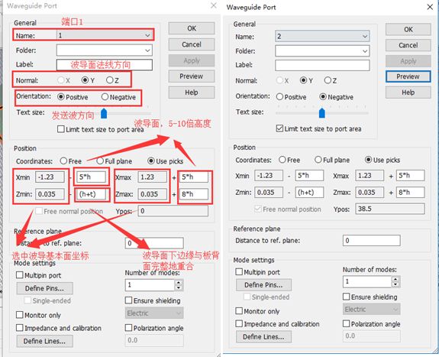The width and height of the screenshot is (439, 357).
Task: Open Define Pins in right dialog
Action: pos(263,285)
